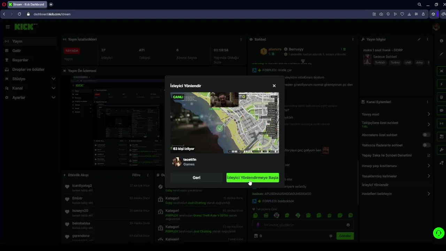Open Sohbet panel options menu
Screen dimensions: 446x251
[353, 39]
